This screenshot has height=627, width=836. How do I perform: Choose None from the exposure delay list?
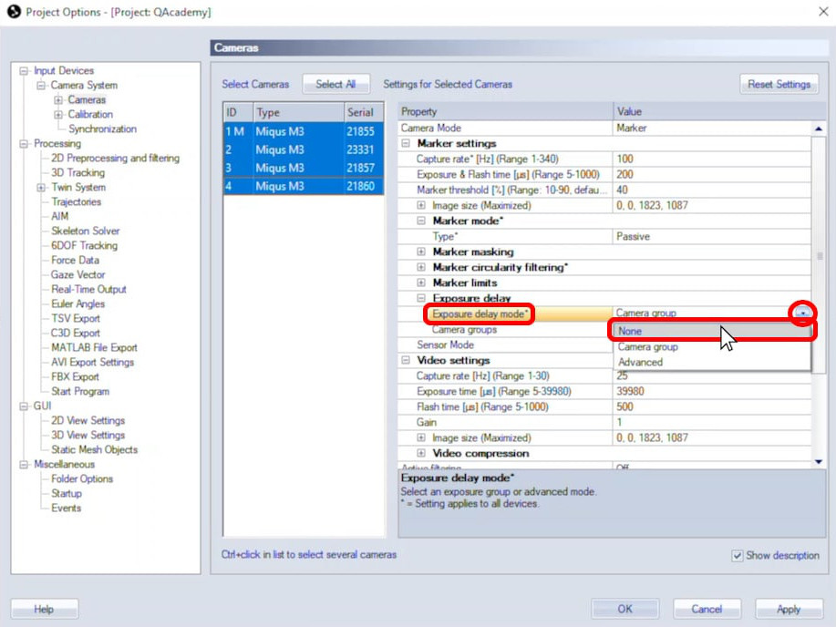[630, 332]
